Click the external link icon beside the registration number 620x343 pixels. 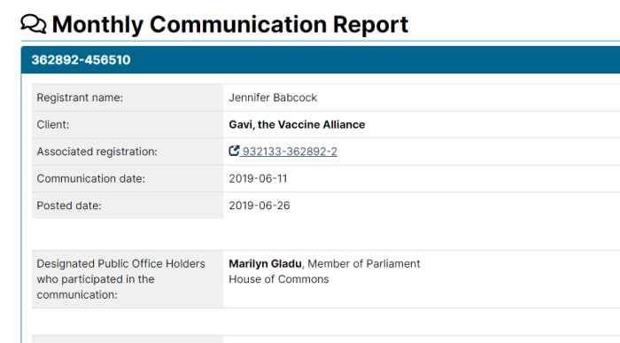(x=234, y=151)
